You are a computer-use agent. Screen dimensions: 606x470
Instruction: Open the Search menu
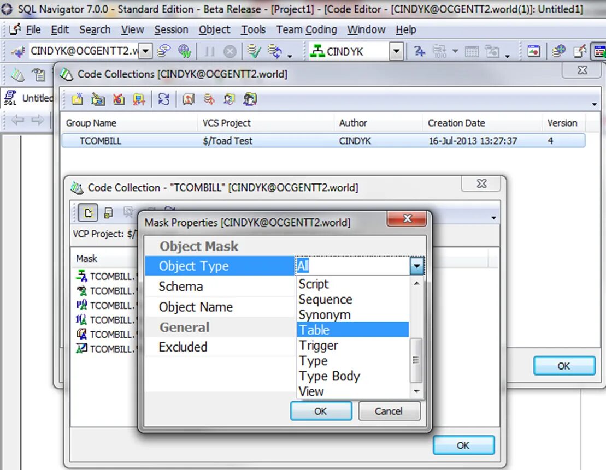click(95, 29)
